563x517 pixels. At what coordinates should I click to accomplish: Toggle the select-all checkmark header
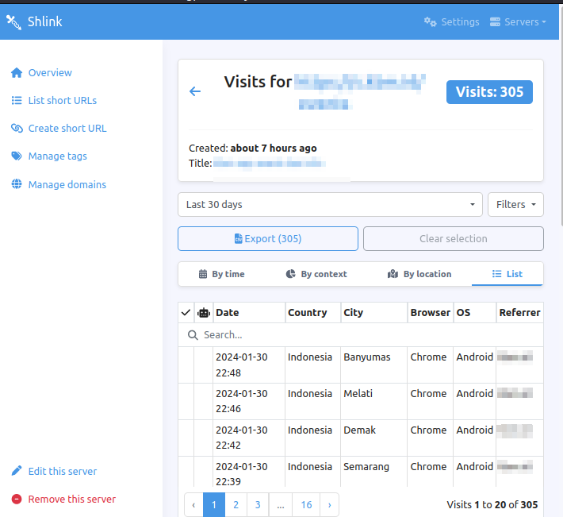tap(186, 312)
